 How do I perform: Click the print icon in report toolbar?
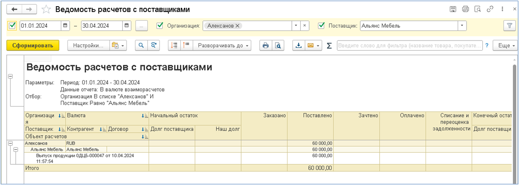point(265,45)
